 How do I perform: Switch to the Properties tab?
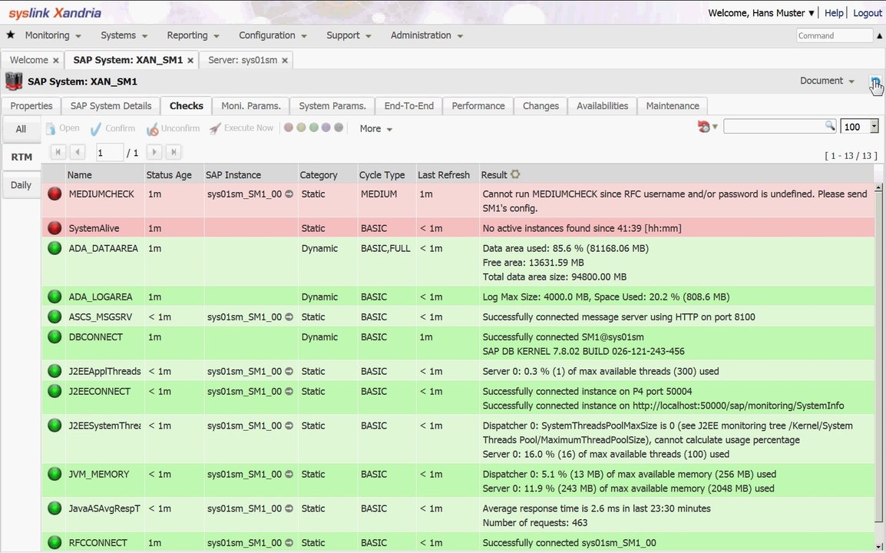click(x=31, y=106)
